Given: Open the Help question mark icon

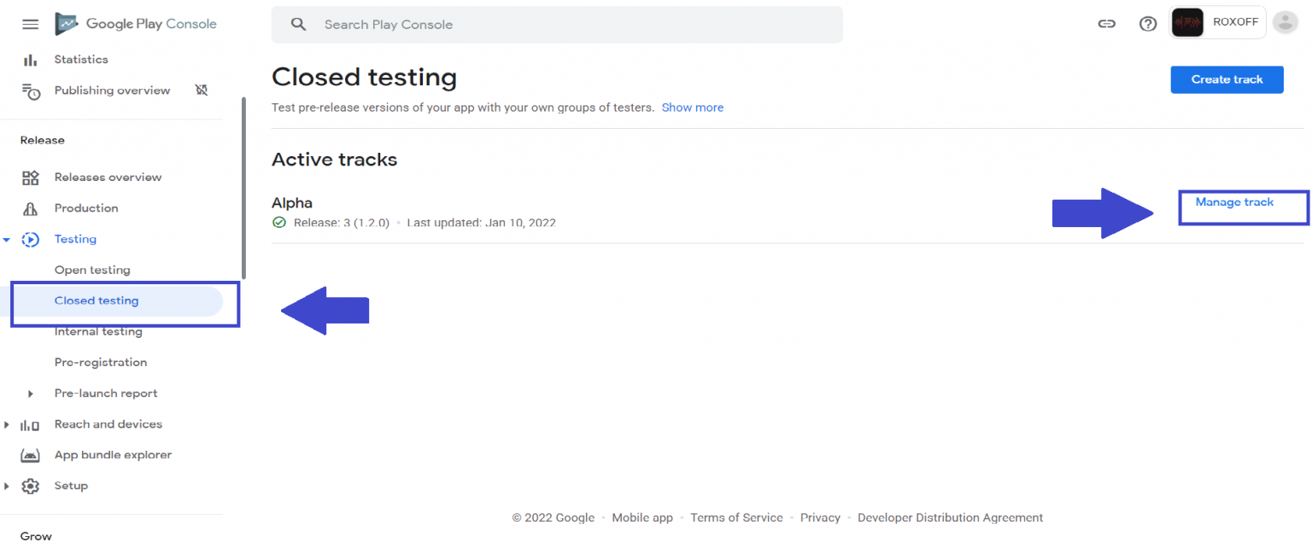Looking at the screenshot, I should [x=1147, y=23].
